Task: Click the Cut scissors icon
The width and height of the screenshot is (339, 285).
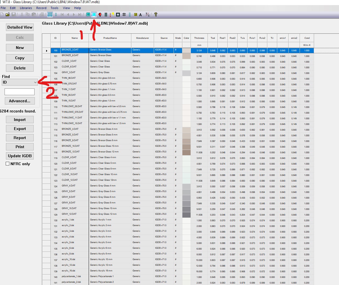Action: [x=22, y=14]
